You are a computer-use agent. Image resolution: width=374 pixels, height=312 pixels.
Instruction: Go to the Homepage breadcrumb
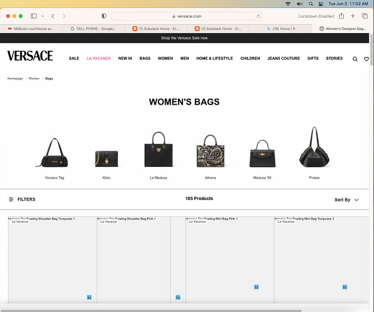tap(15, 79)
